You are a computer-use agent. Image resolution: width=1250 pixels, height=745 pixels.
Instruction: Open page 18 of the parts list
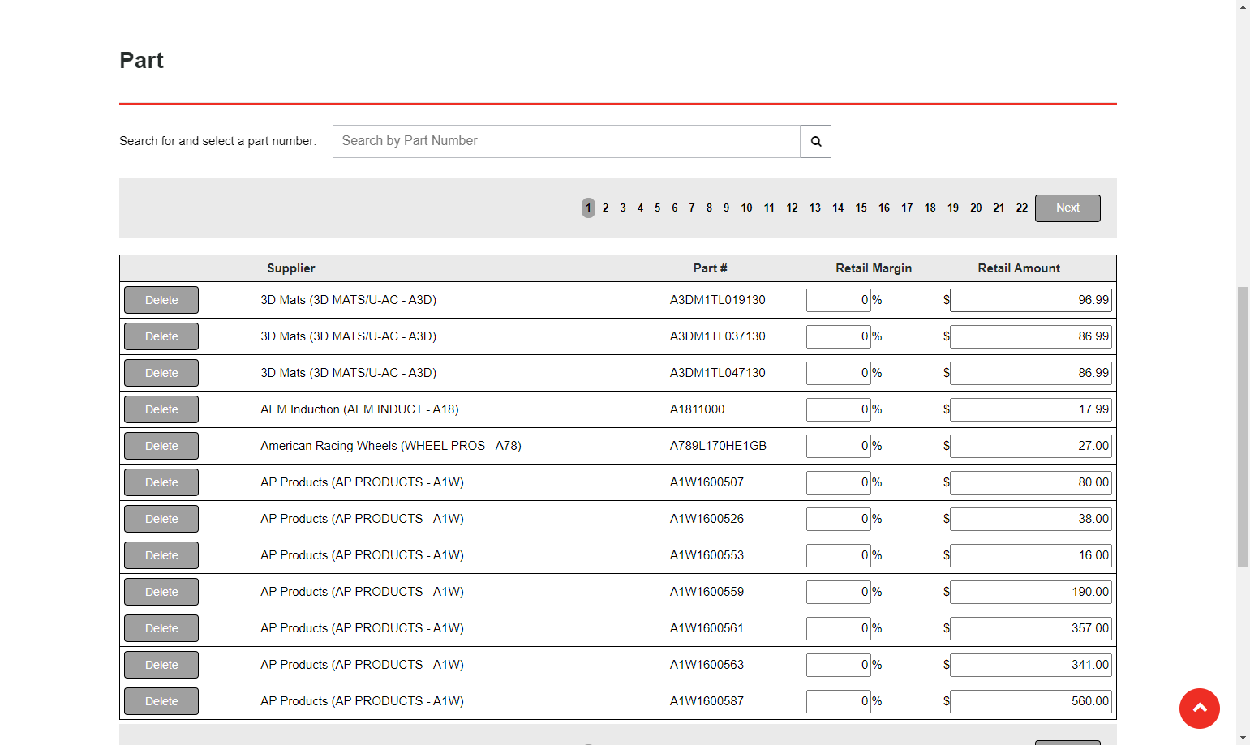930,208
